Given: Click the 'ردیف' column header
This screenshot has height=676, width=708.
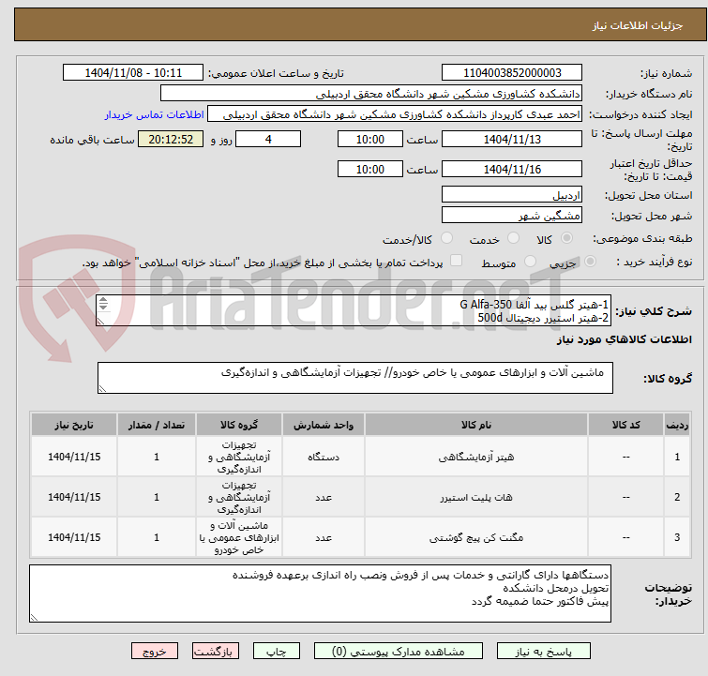Looking at the screenshot, I should pyautogui.click(x=677, y=425).
